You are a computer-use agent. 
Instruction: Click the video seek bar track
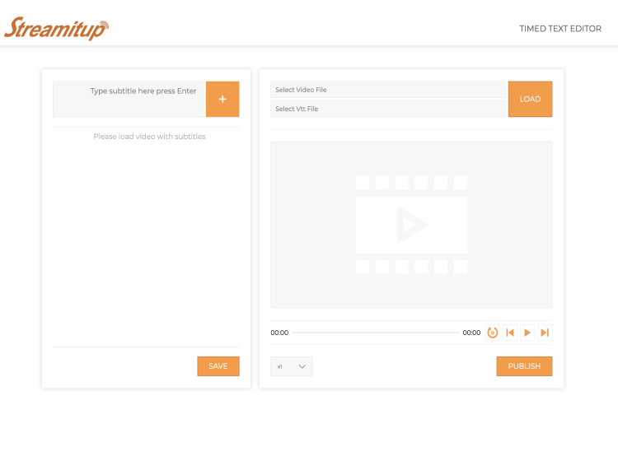point(375,333)
